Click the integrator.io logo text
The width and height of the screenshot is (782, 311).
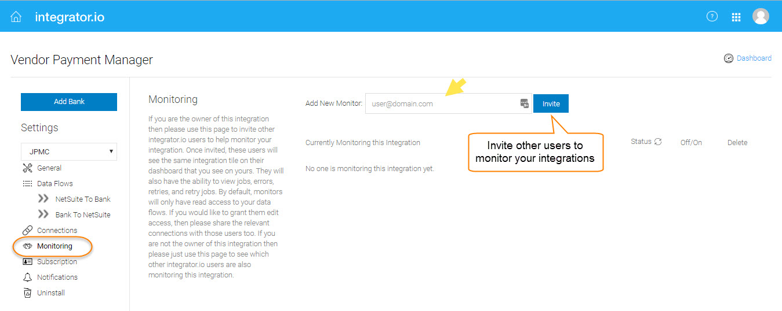(70, 17)
